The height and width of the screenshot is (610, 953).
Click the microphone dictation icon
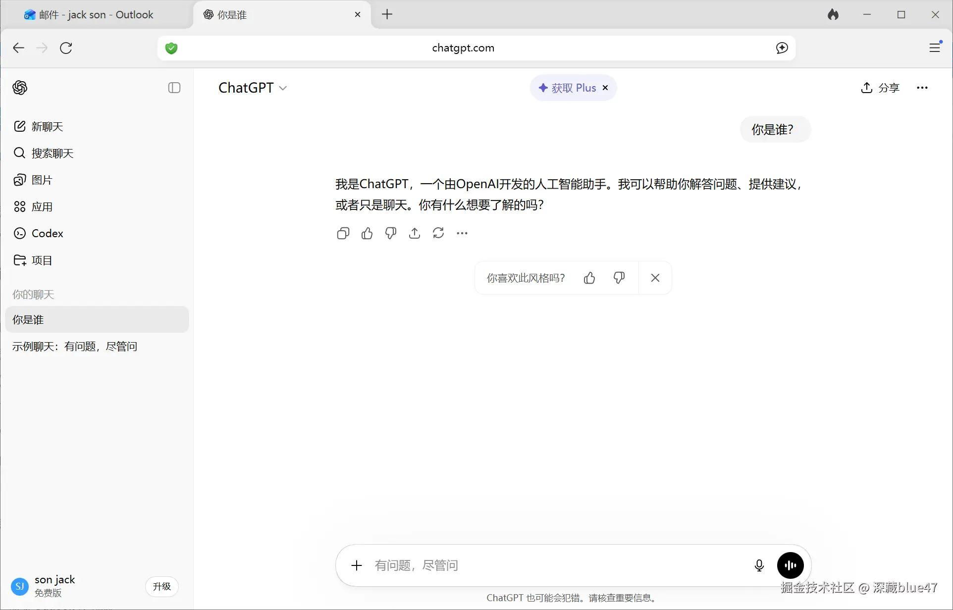[759, 565]
